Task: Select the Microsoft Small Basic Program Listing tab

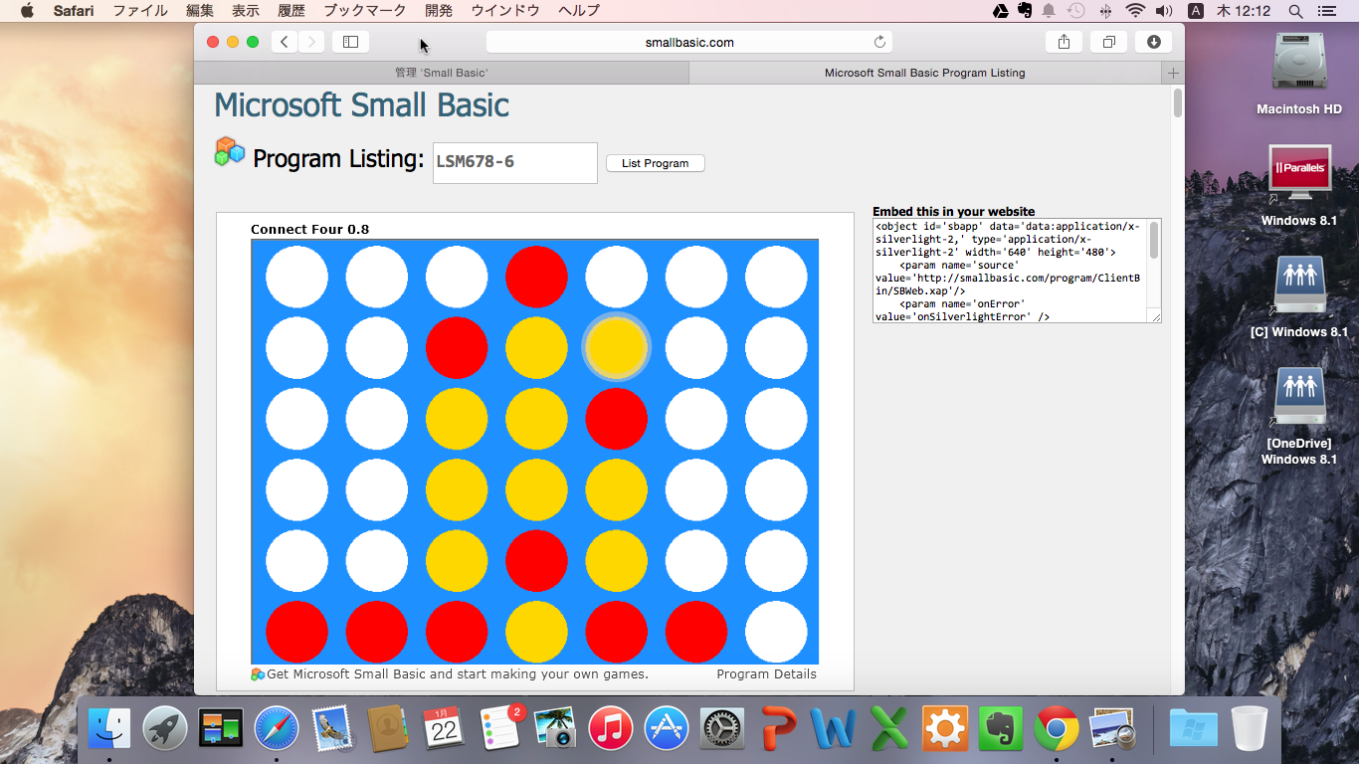Action: pos(924,73)
